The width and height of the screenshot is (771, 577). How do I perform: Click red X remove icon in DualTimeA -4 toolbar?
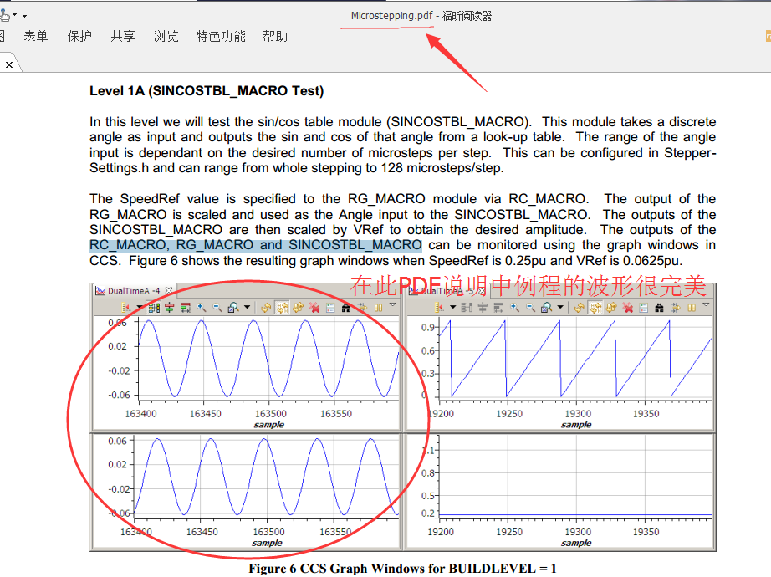coord(314,308)
